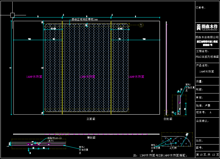This screenshot has width=220, height=159.
Task: Click the left magenta 14#P木饰面 label
Action: 34,77
